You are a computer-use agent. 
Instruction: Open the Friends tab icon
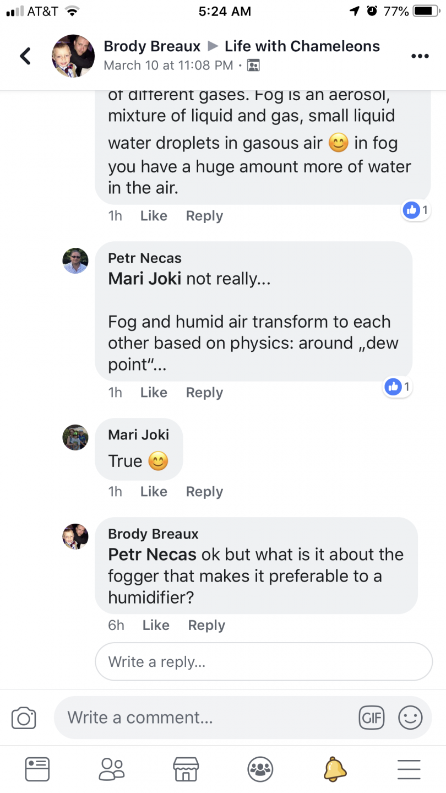[x=112, y=769]
